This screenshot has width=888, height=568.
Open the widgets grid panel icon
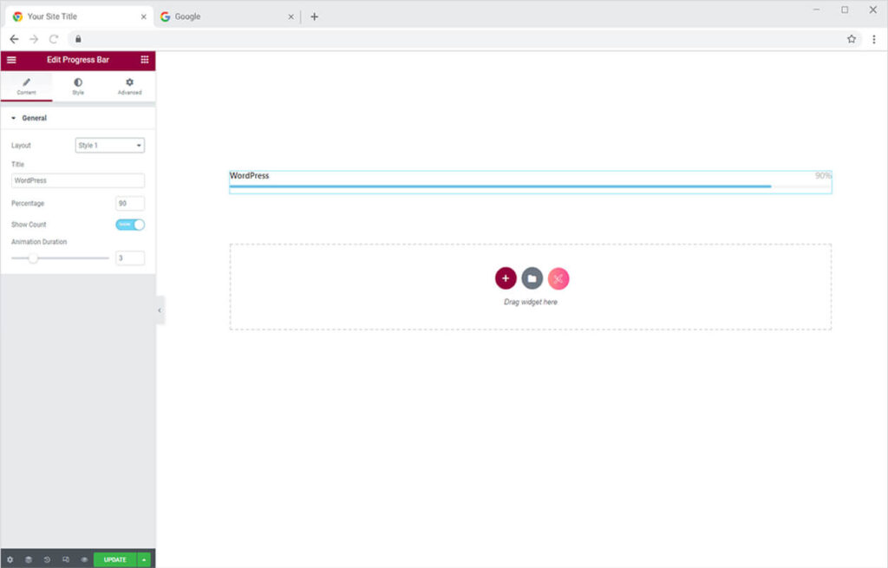145,60
